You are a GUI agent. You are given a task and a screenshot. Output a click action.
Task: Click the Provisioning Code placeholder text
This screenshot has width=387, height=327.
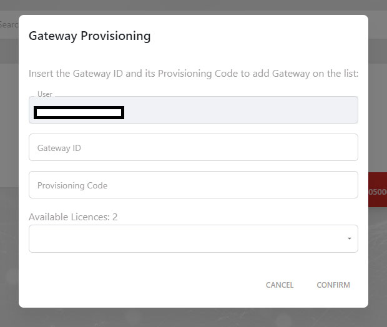(72, 186)
